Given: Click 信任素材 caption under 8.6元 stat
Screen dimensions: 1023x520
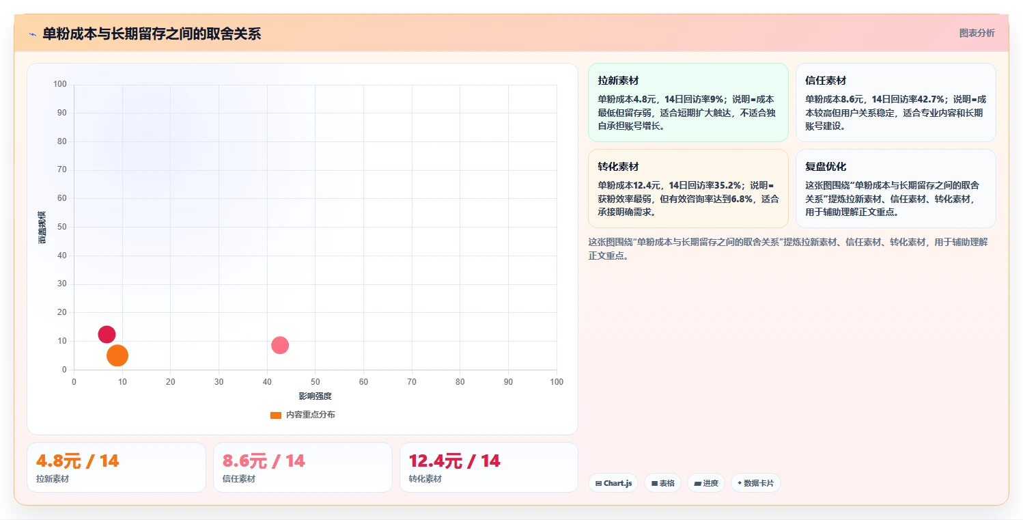Looking at the screenshot, I should [x=239, y=479].
